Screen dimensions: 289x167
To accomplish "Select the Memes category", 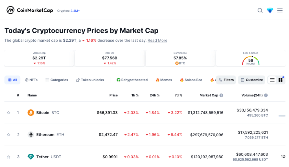I will [164, 80].
